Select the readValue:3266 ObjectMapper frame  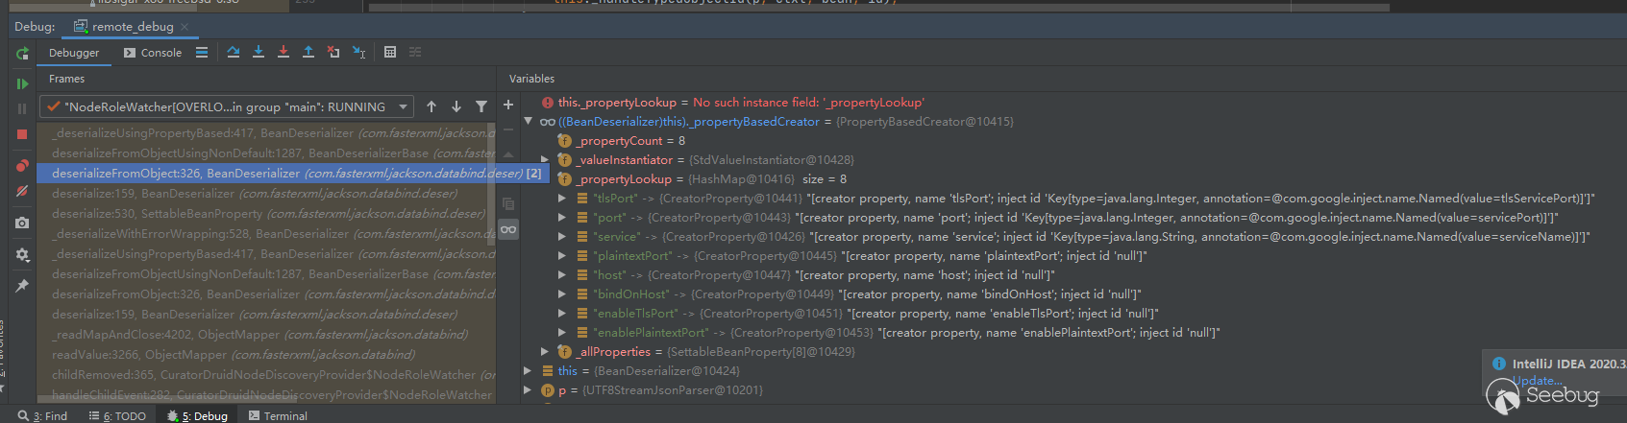pyautogui.click(x=266, y=354)
